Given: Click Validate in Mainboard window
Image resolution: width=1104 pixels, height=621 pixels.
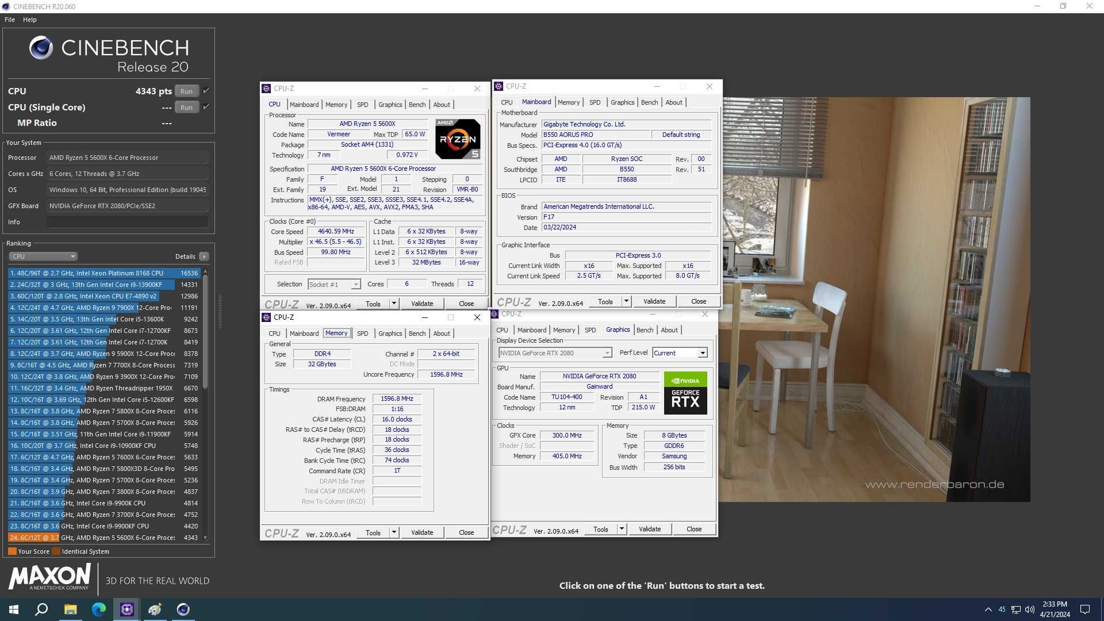Looking at the screenshot, I should coord(654,301).
